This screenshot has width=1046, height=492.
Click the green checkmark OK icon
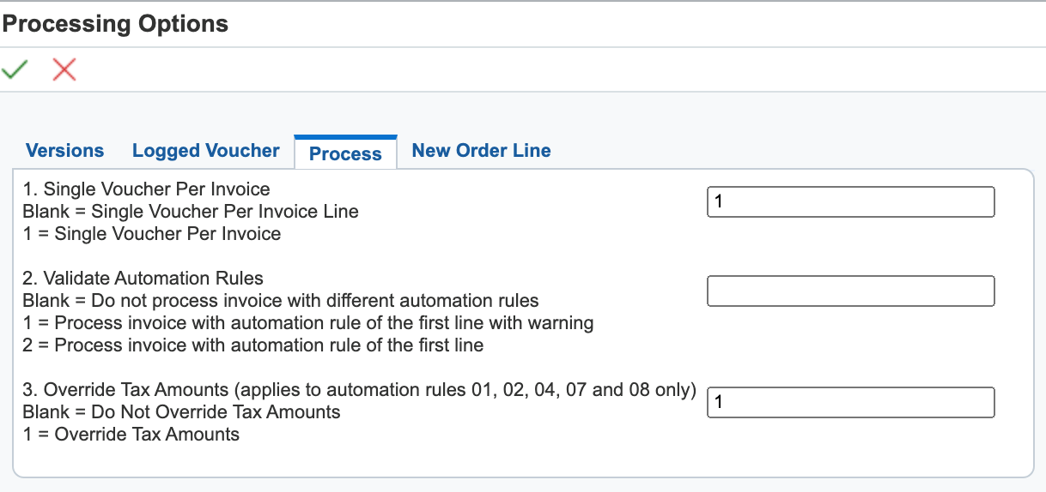15,69
